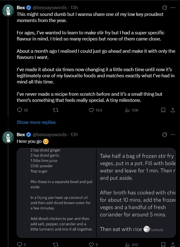Open Bex profile name on first tweet
Viewport: 180px width, 247px height.
click(x=21, y=8)
